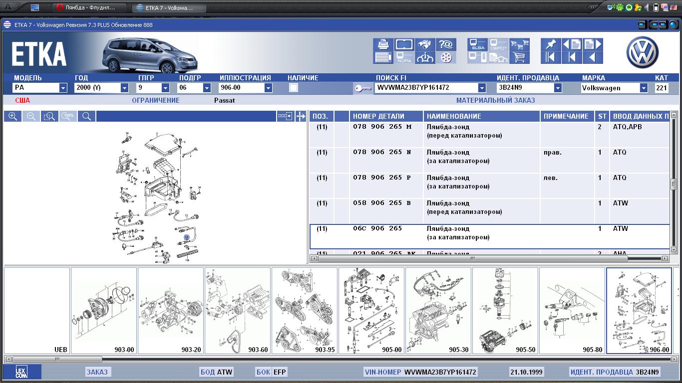The width and height of the screenshot is (682, 383).
Task: Click the plain left arrow icon
Action: point(593,57)
